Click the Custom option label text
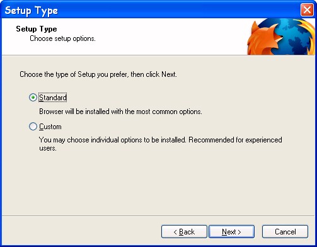Image resolution: width=317 pixels, height=247 pixels. pyautogui.click(x=50, y=127)
